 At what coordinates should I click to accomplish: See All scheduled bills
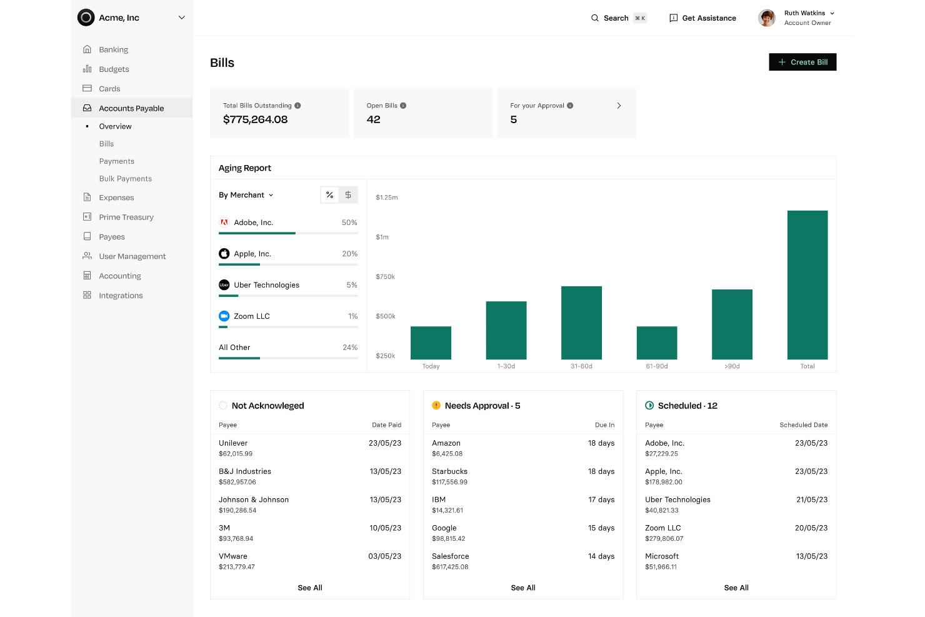tap(736, 588)
